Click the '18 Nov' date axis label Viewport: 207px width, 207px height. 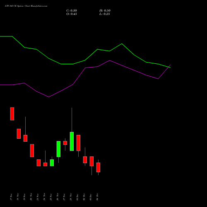18,197
